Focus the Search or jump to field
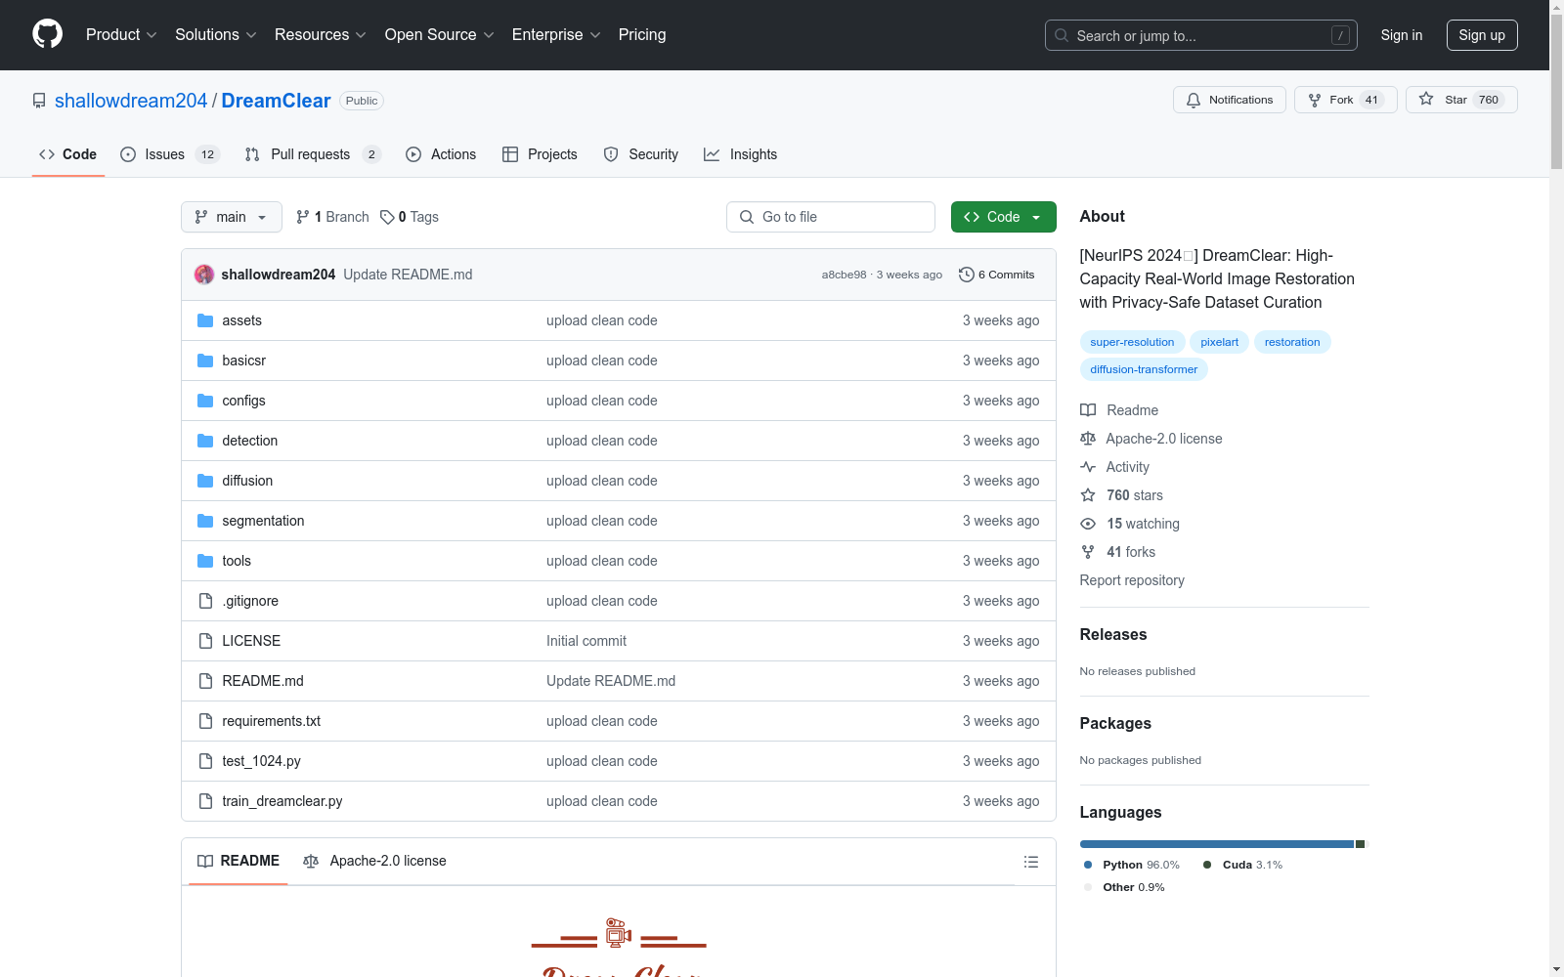The width and height of the screenshot is (1564, 977). click(x=1201, y=35)
